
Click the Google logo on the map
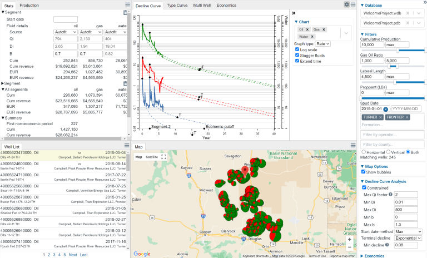[142, 254]
